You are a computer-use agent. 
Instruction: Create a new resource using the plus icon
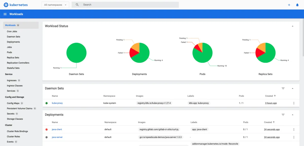click(x=289, y=5)
